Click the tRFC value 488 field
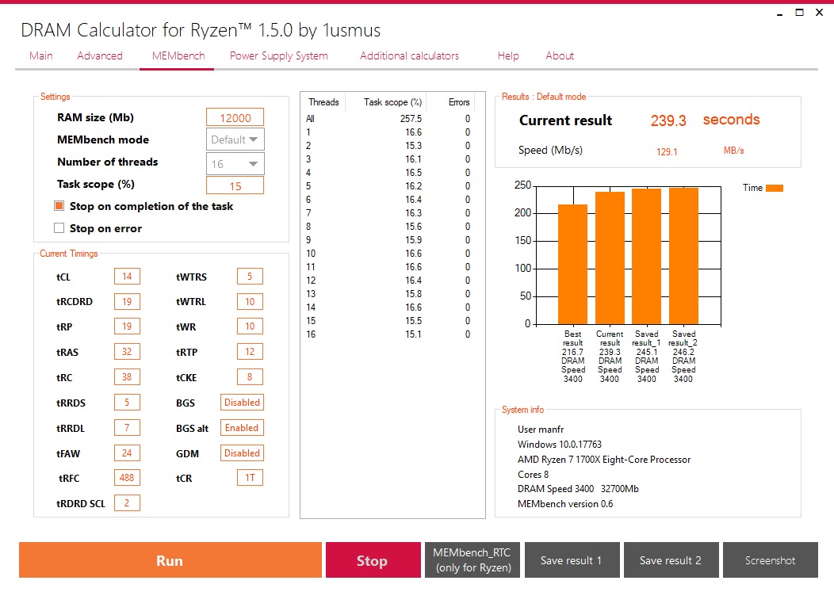Image resolution: width=834 pixels, height=611 pixels. [127, 478]
